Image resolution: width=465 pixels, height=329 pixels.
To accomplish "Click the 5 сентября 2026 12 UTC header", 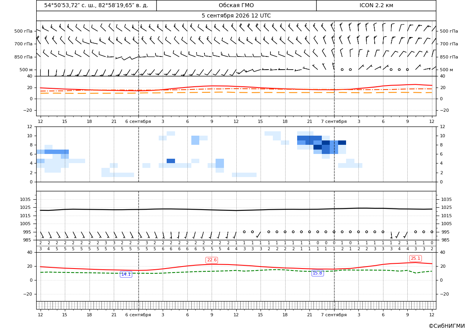I will point(236,16).
